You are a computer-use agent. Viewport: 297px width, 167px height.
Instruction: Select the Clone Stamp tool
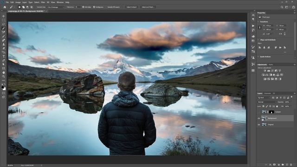click(x=4, y=45)
